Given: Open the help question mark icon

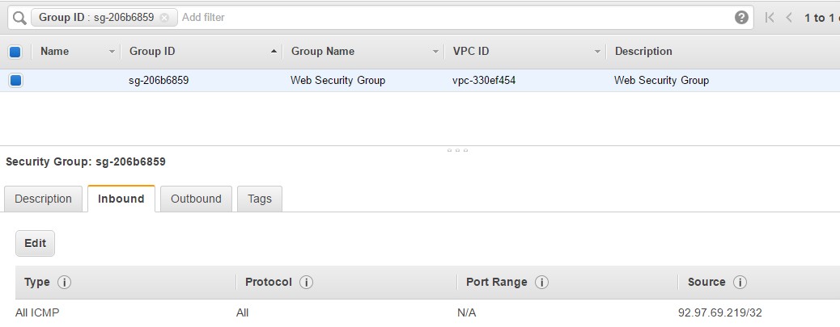Looking at the screenshot, I should (x=741, y=18).
